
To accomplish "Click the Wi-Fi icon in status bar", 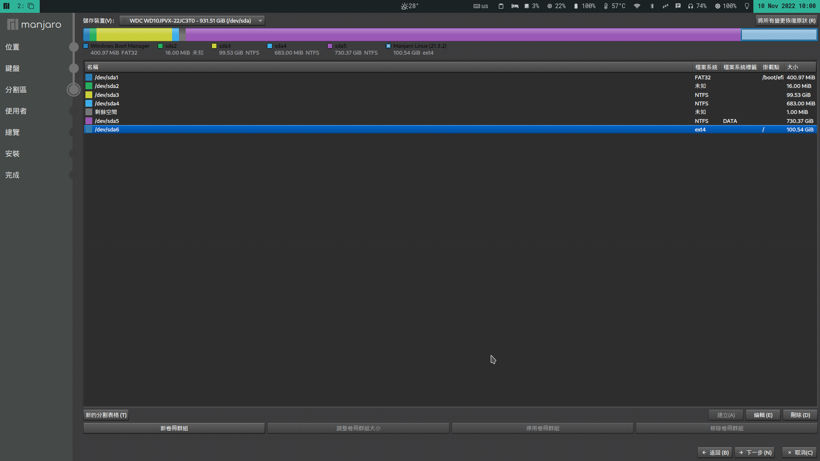I will tap(637, 6).
